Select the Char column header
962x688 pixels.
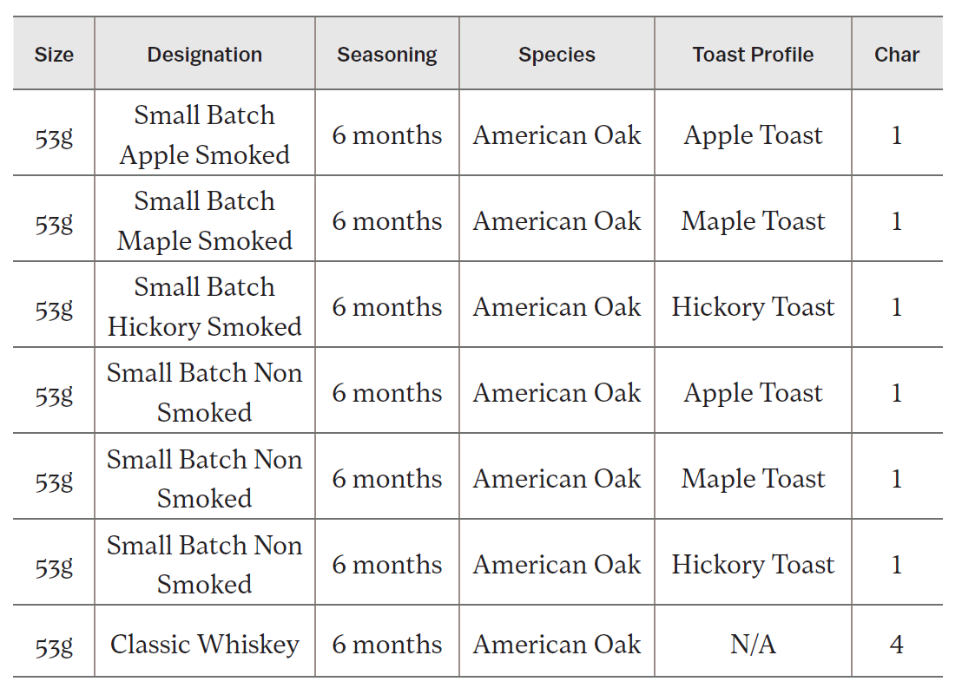tap(896, 55)
